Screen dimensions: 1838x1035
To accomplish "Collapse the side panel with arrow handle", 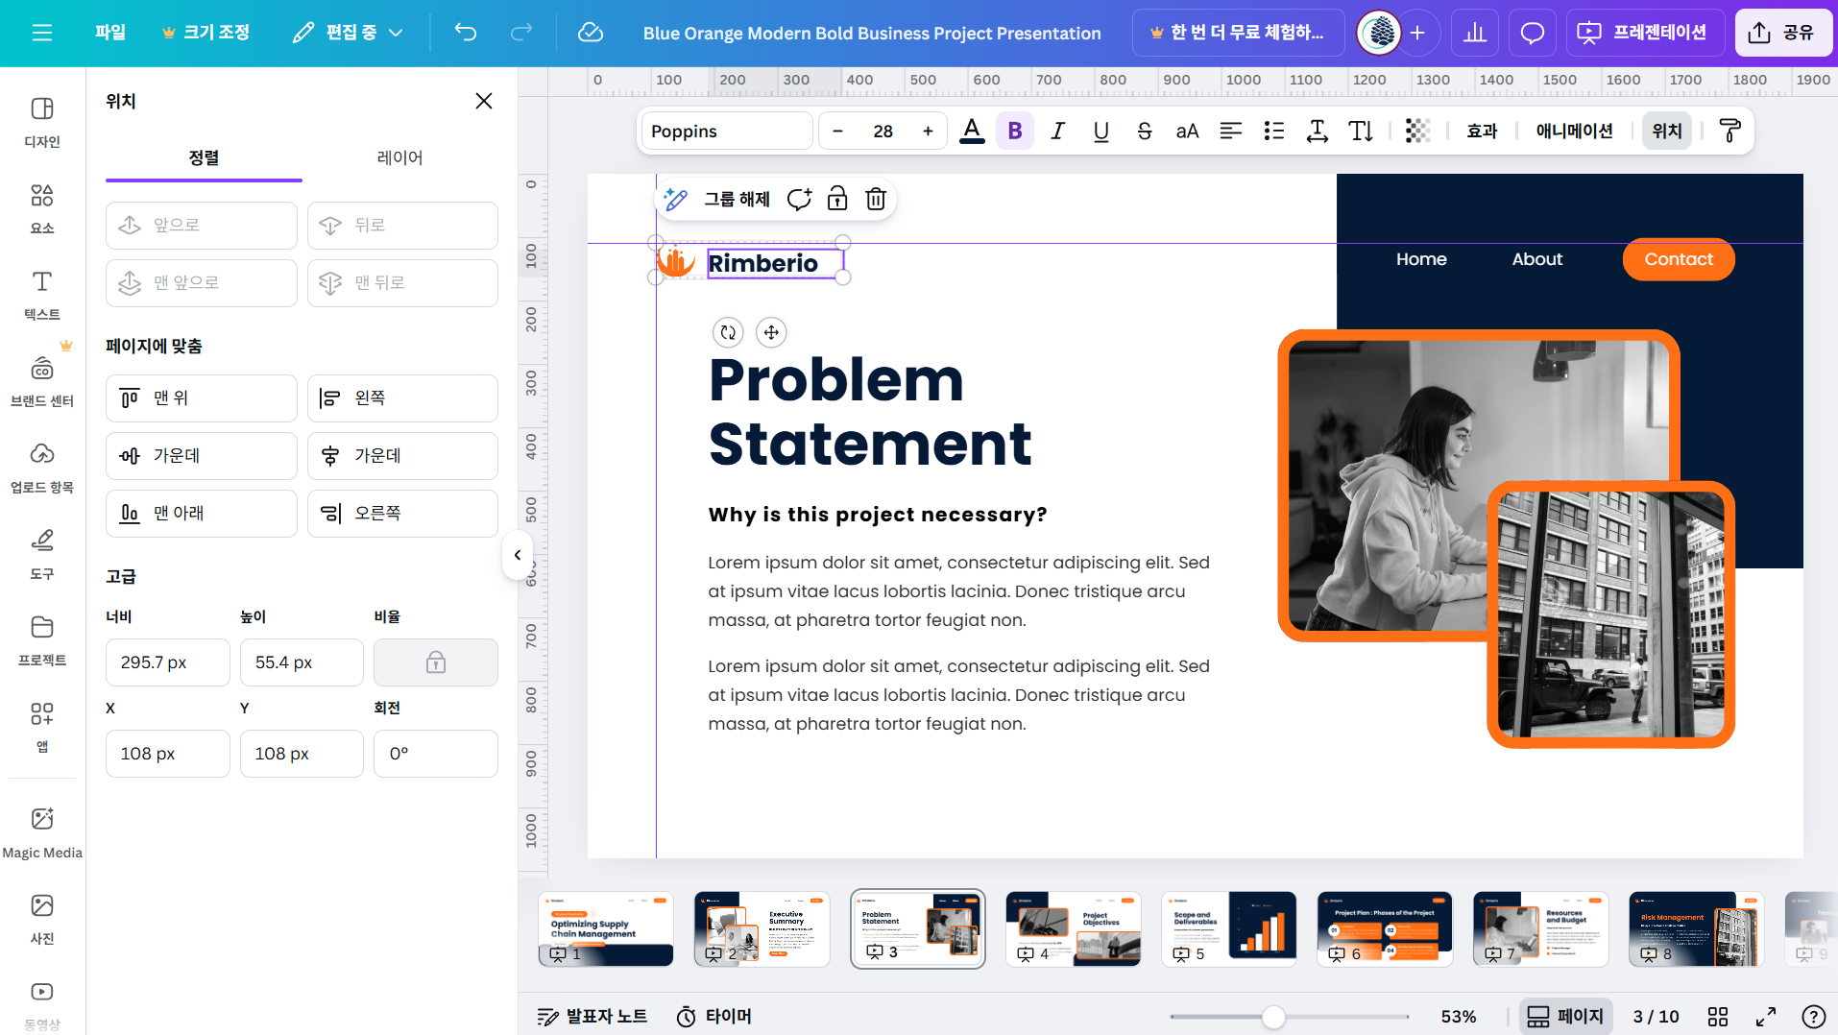I will [517, 555].
